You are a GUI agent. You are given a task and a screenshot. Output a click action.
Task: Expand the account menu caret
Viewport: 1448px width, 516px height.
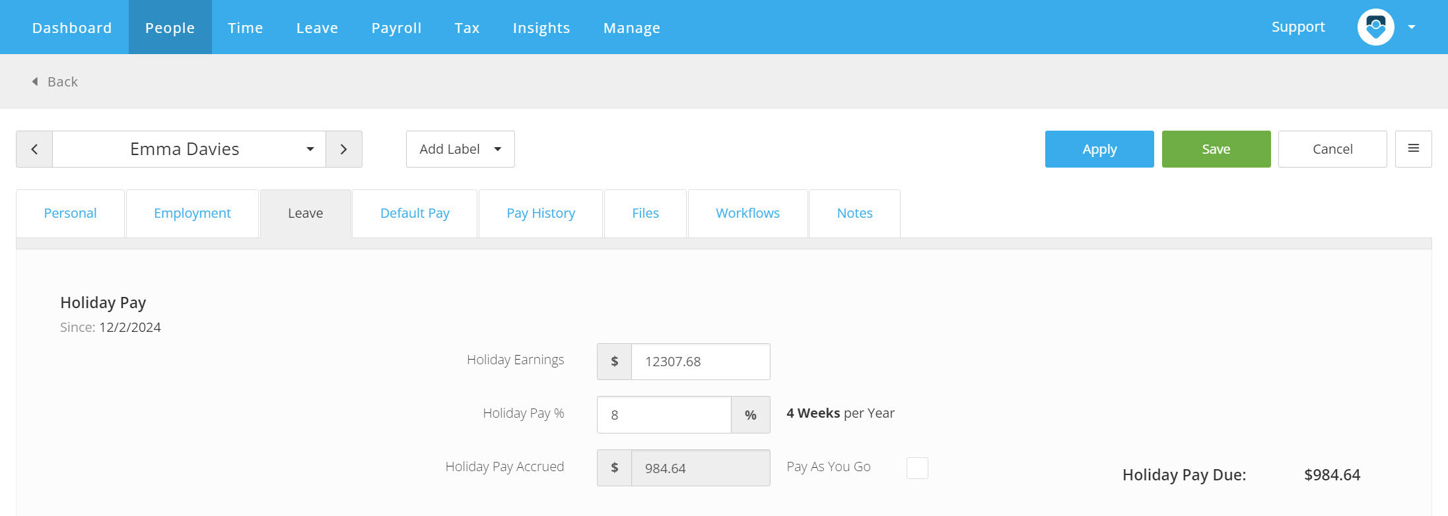click(1411, 27)
